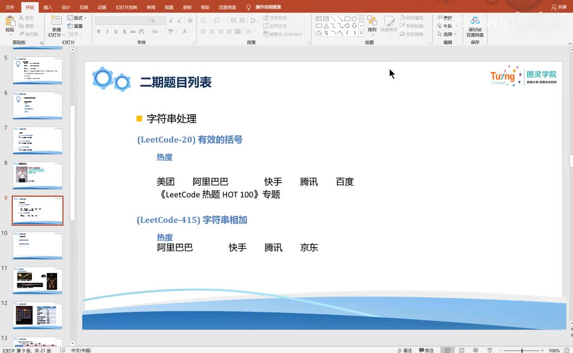The height and width of the screenshot is (353, 573).
Task: Start slide show from status bar icon
Action: coord(489,350)
